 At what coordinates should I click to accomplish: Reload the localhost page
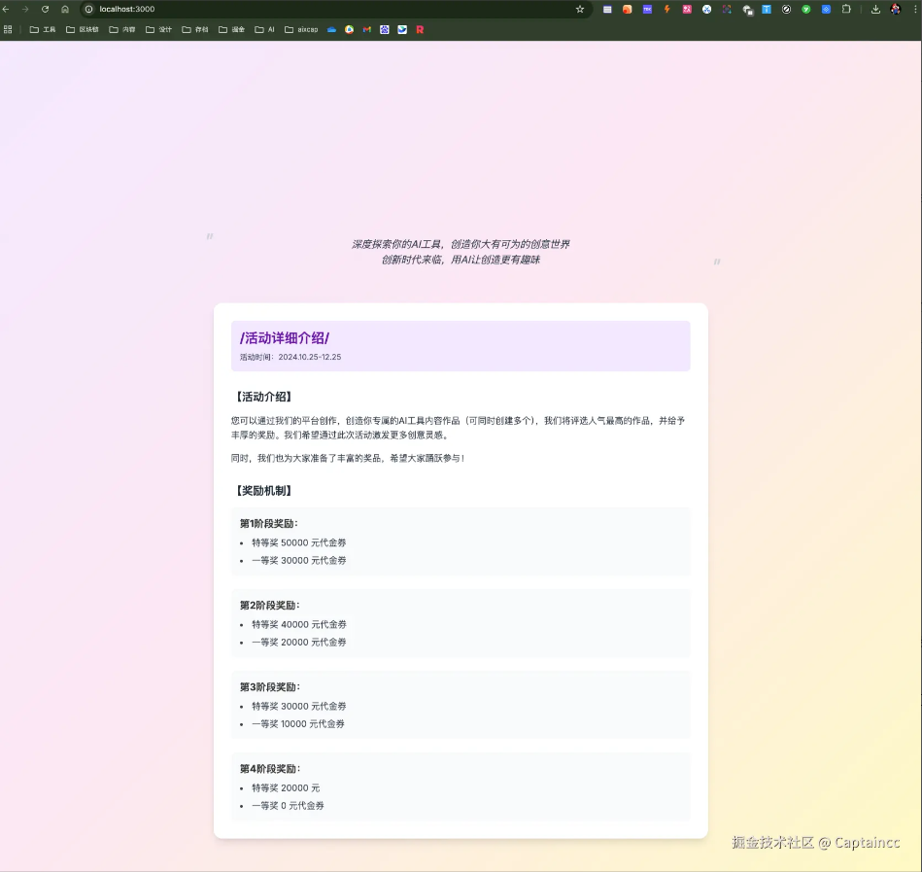pyautogui.click(x=46, y=10)
